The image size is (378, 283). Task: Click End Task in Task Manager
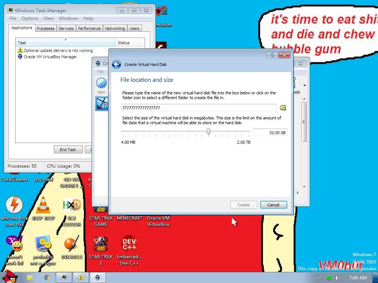(x=68, y=150)
